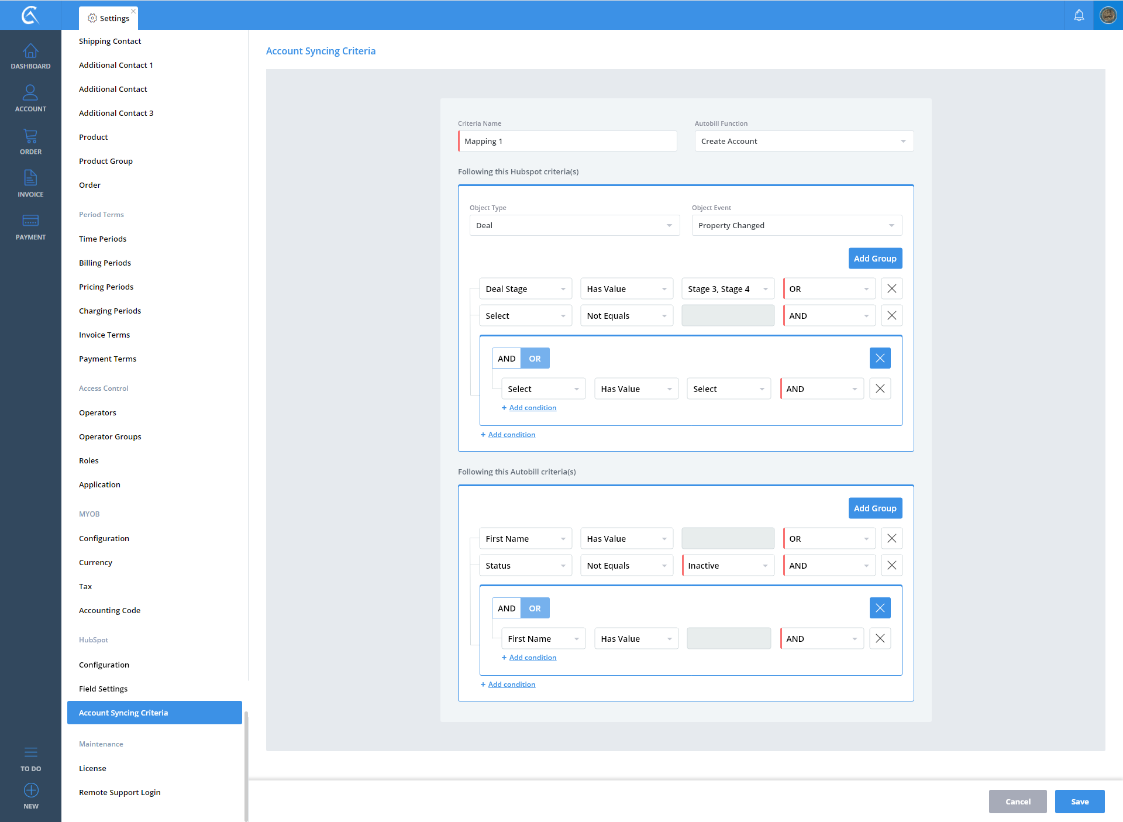The height and width of the screenshot is (822, 1123).
Task: Open the Object Type Deal dropdown
Action: 574,225
